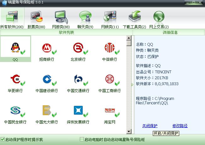Close the 瑞星账号保险柜 window
This screenshot has height=145, width=205.
pyautogui.click(x=200, y=3)
